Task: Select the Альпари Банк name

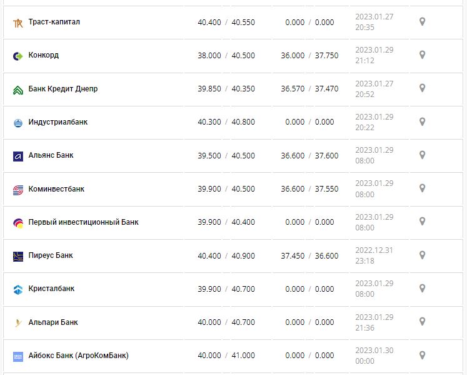Action: 53,322
